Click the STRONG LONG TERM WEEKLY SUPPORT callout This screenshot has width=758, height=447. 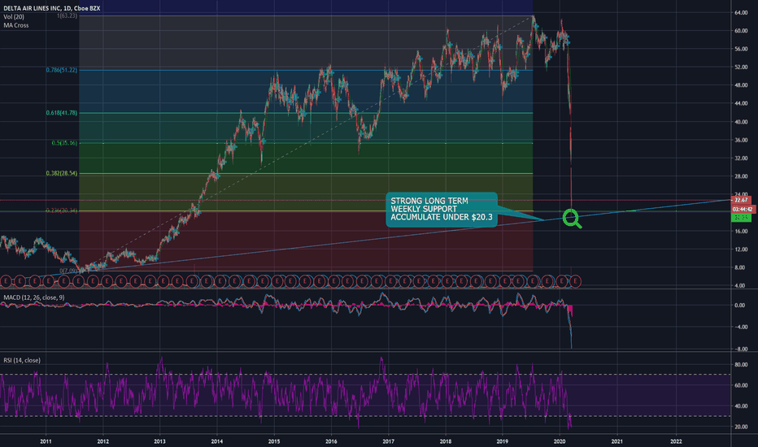click(442, 209)
